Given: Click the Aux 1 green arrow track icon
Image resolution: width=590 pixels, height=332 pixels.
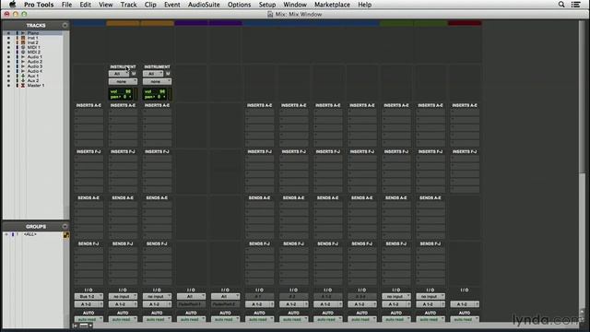Looking at the screenshot, I should [23, 76].
